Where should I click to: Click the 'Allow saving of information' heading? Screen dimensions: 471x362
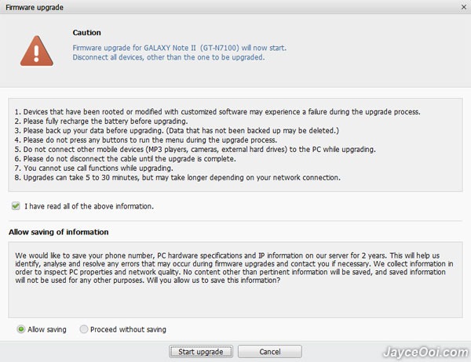pos(59,232)
